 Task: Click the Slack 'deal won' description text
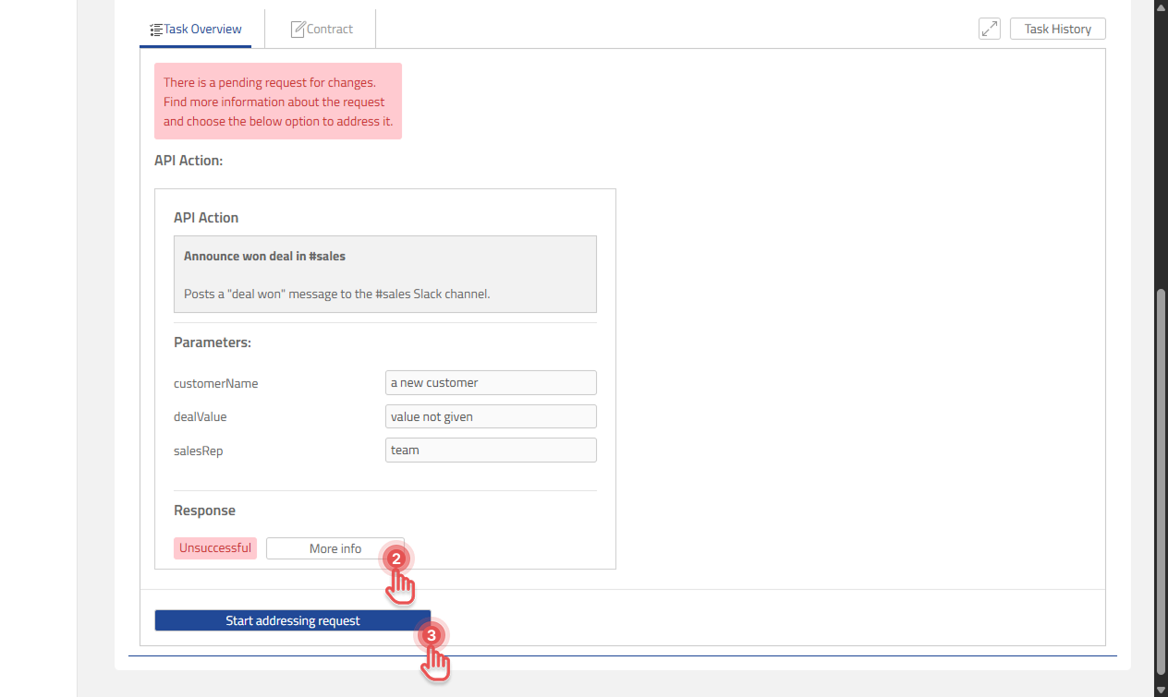[336, 294]
